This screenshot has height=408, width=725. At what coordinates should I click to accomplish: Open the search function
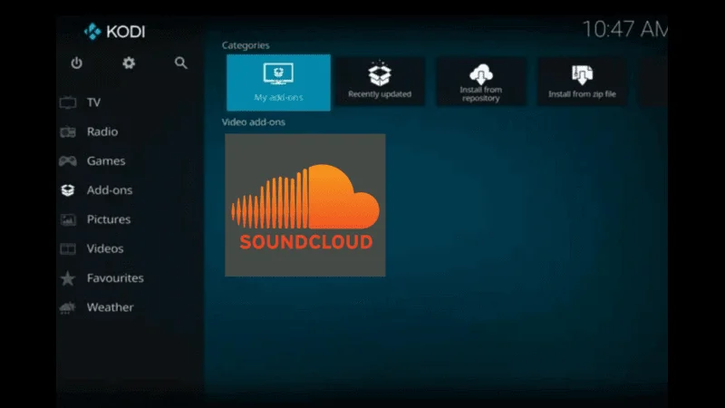(x=180, y=63)
